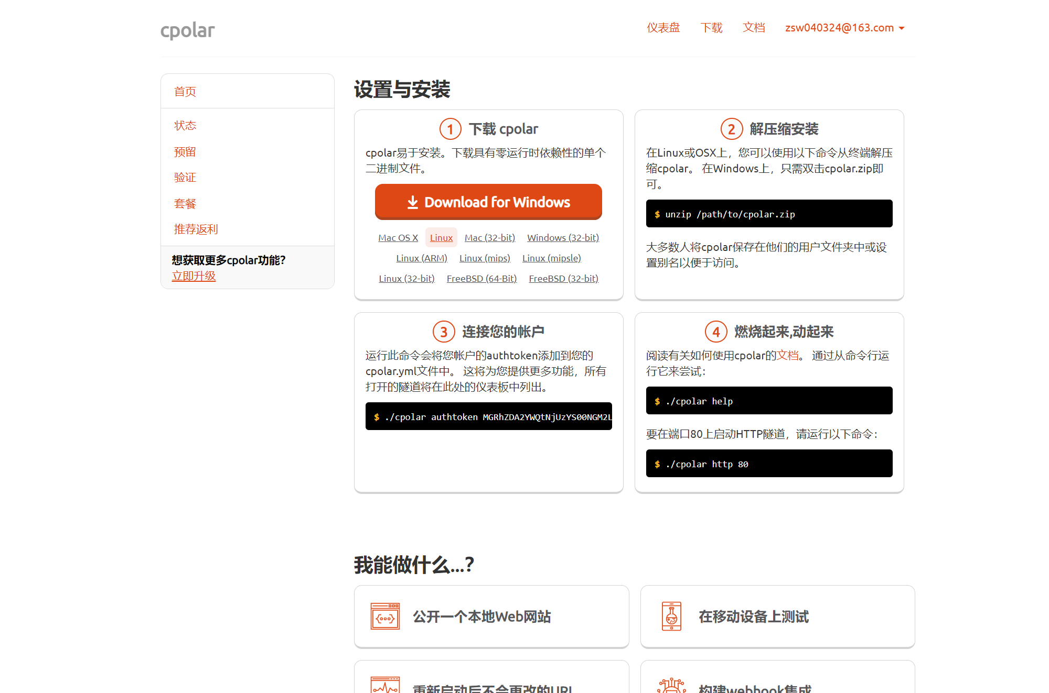Click the 设置与安装 heading

[x=402, y=90]
